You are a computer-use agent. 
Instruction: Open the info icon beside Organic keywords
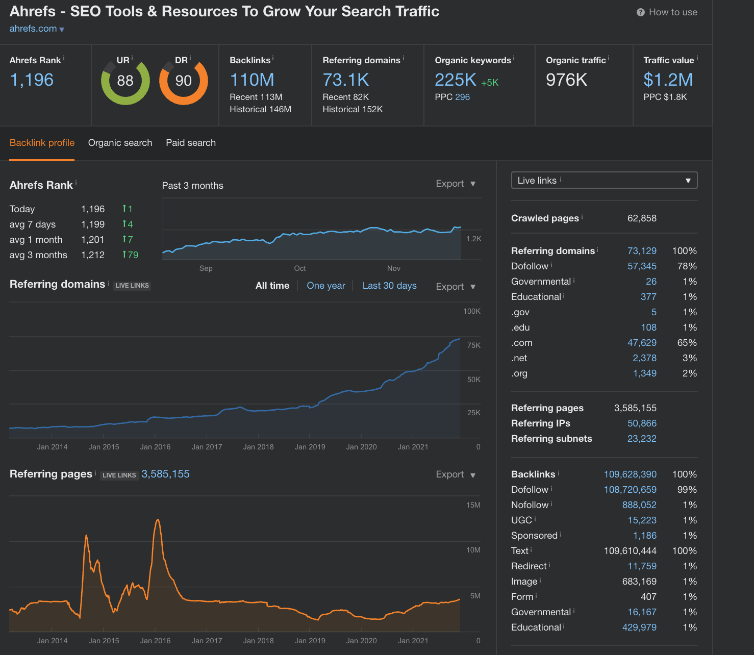click(514, 58)
